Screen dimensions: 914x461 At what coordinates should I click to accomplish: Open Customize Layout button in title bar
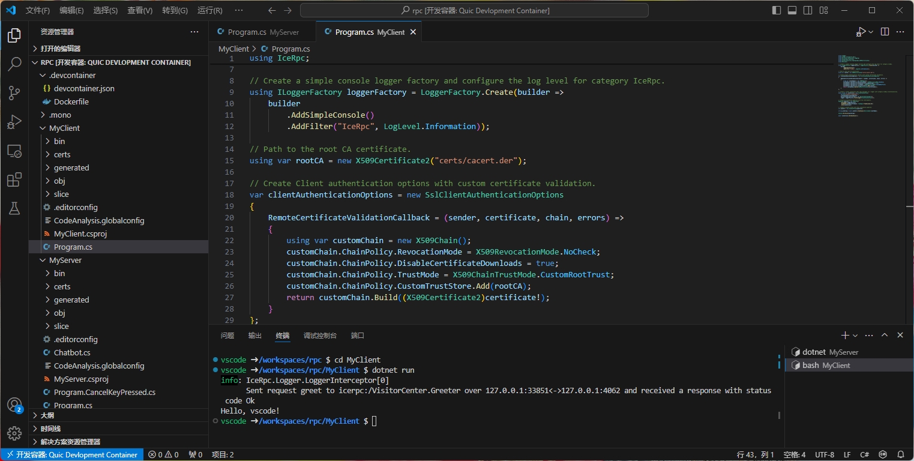(823, 10)
